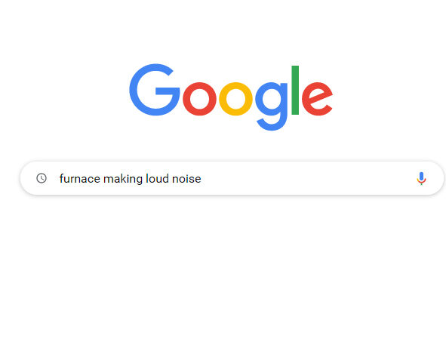Click the word "noise" in the search query
This screenshot has height=351, width=446.
click(x=186, y=179)
